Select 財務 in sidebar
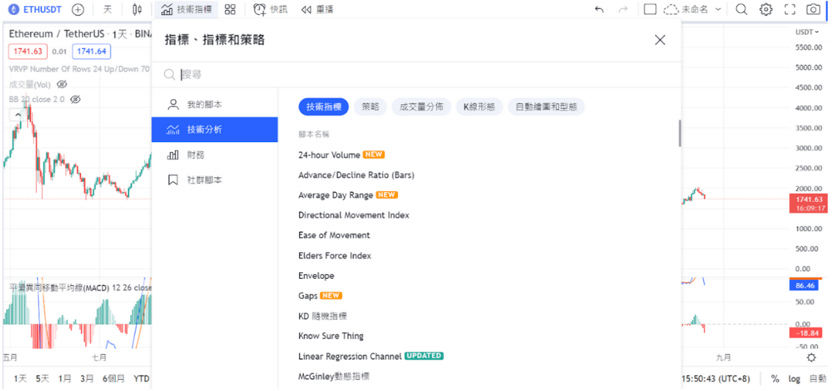The width and height of the screenshot is (832, 391). [214, 155]
